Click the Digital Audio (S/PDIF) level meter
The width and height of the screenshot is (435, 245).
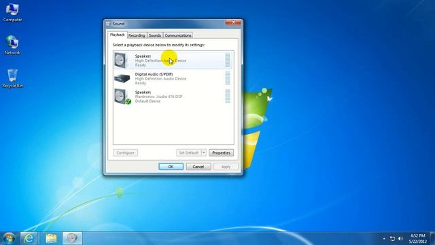coord(228,78)
